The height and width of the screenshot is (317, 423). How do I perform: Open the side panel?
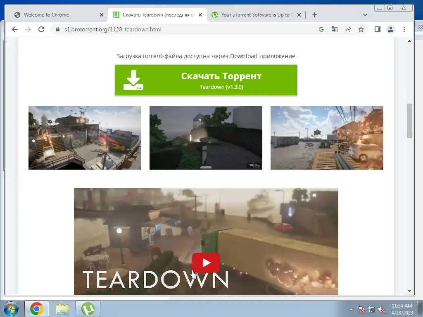(x=378, y=29)
